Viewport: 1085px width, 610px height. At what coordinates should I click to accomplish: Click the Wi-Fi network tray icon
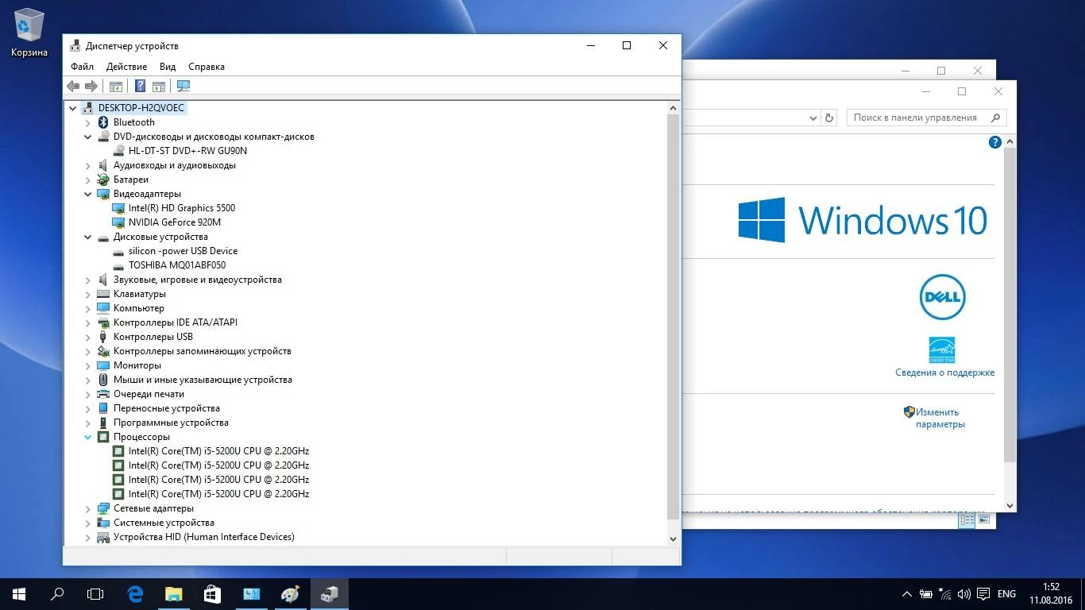944,594
